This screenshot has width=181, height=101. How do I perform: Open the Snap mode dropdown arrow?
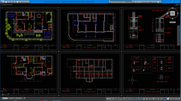coord(118,98)
